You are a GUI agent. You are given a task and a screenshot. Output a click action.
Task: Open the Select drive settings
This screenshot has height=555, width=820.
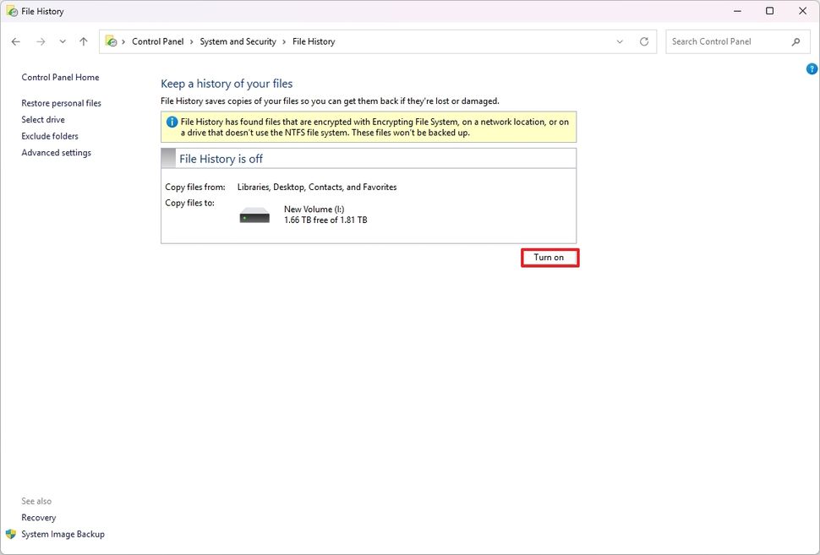tap(43, 119)
